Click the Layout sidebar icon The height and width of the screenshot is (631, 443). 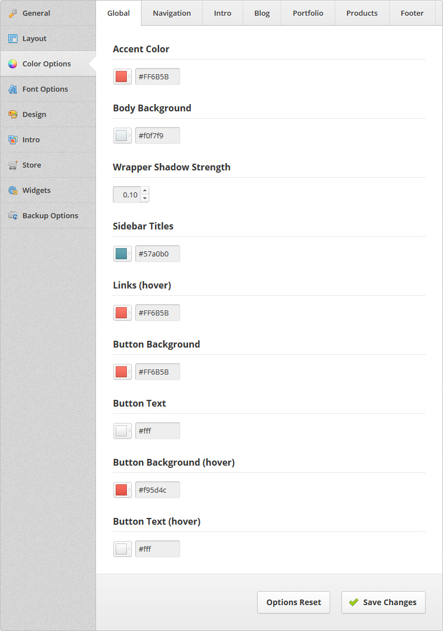tap(13, 39)
